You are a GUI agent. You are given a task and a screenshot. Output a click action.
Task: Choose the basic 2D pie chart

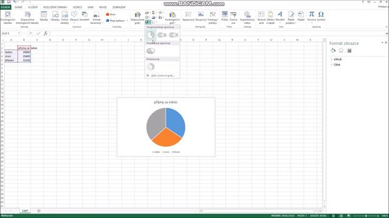tap(151, 35)
